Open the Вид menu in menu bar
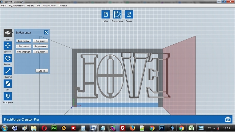This screenshot has height=137, width=235. click(38, 5)
